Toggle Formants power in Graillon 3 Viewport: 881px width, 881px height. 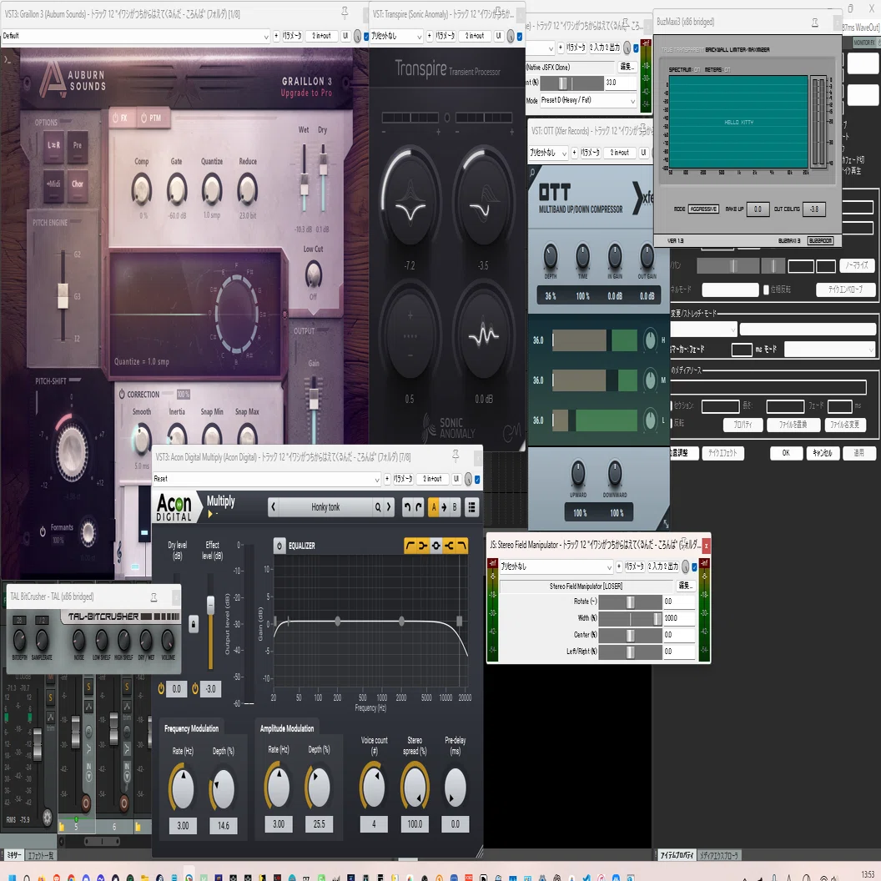pos(43,531)
